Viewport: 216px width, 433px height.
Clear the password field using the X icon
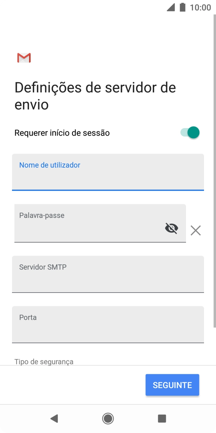tap(196, 230)
